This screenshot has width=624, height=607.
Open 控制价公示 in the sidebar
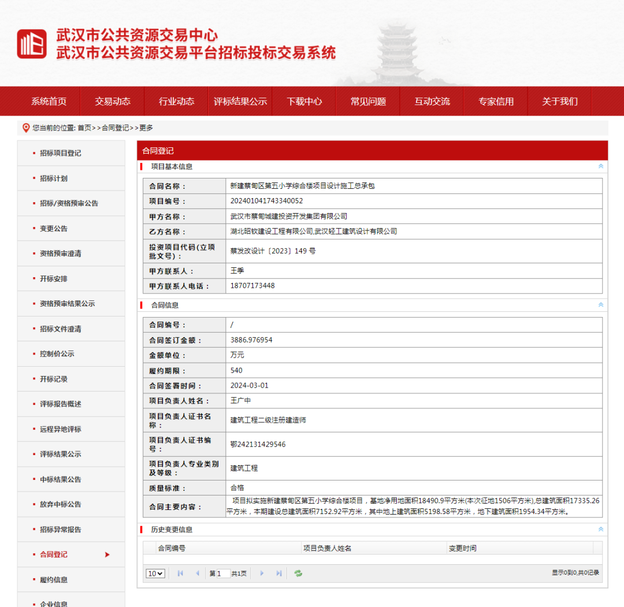pyautogui.click(x=57, y=353)
